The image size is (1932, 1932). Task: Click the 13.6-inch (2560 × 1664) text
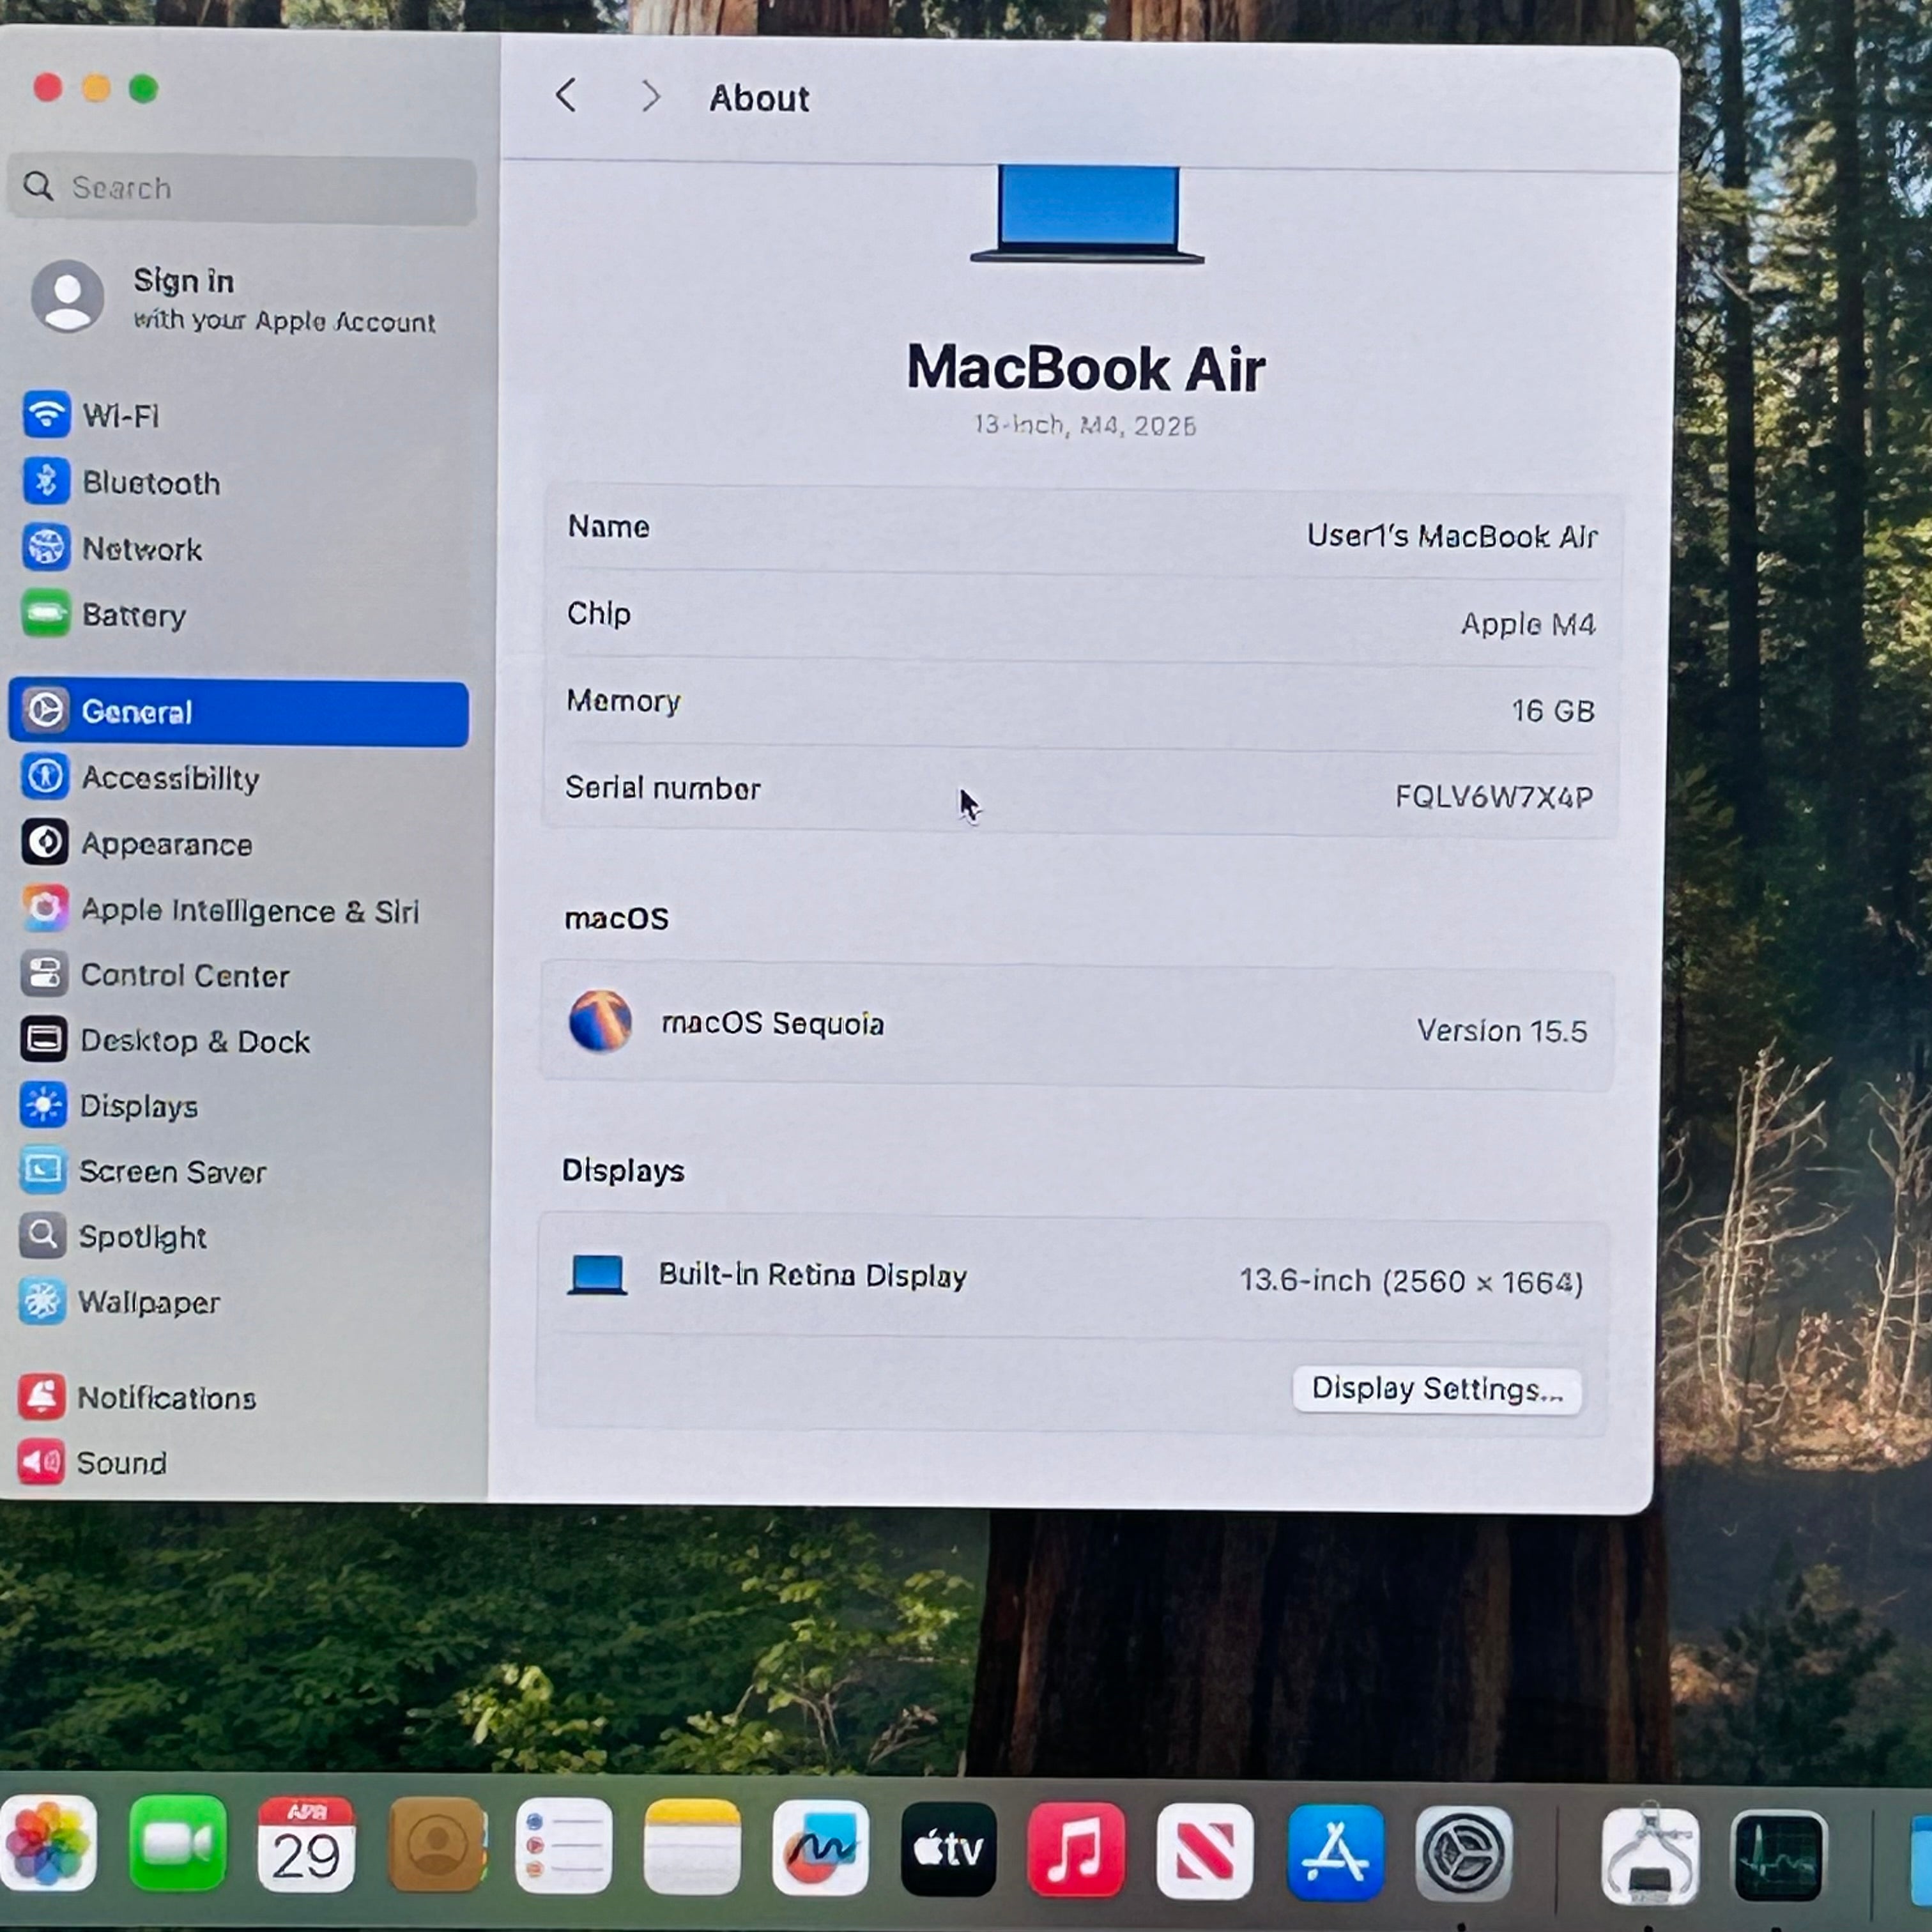point(1411,1281)
